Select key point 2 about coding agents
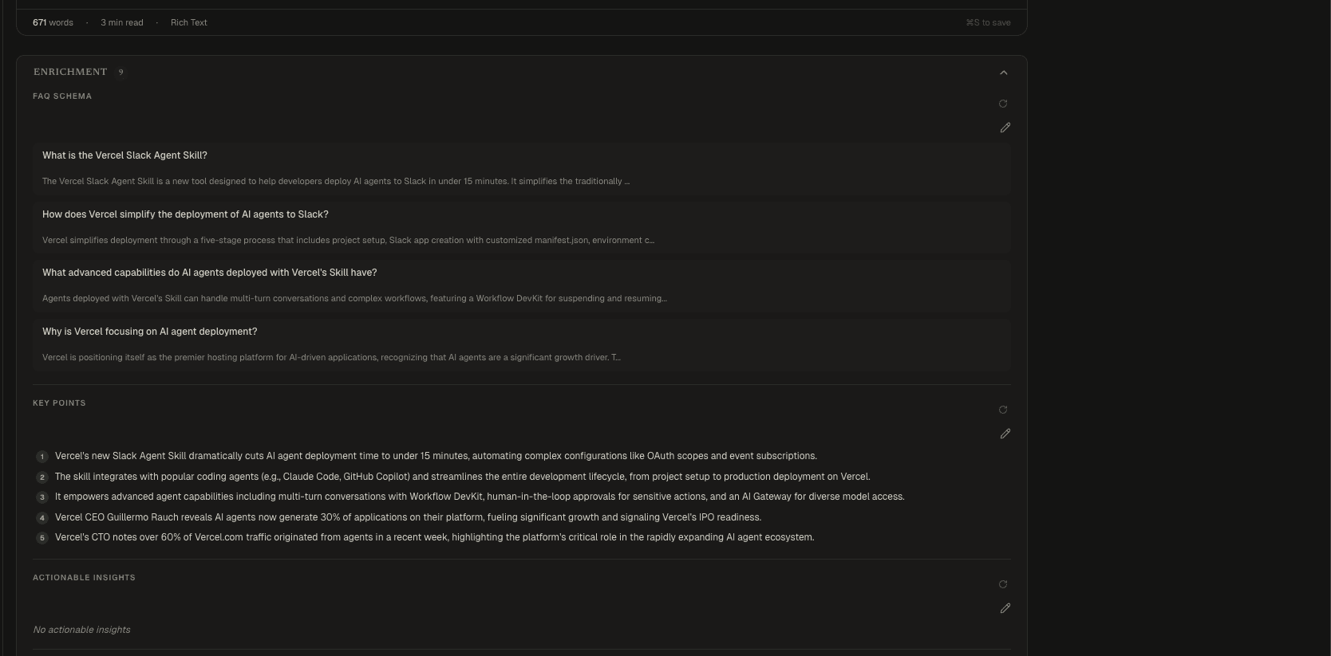The image size is (1331, 656). [x=461, y=477]
